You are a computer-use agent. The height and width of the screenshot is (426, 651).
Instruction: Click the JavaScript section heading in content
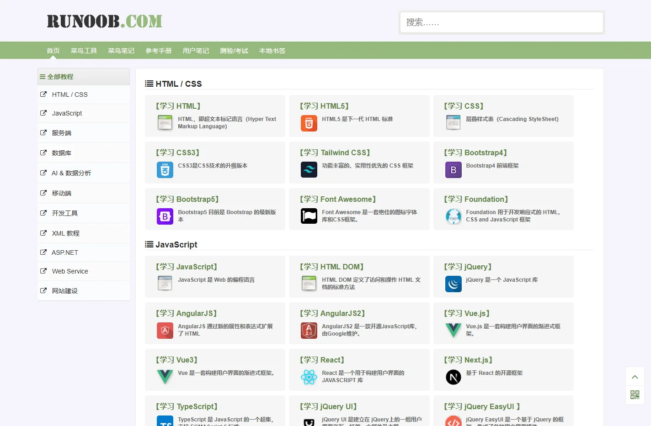click(171, 244)
